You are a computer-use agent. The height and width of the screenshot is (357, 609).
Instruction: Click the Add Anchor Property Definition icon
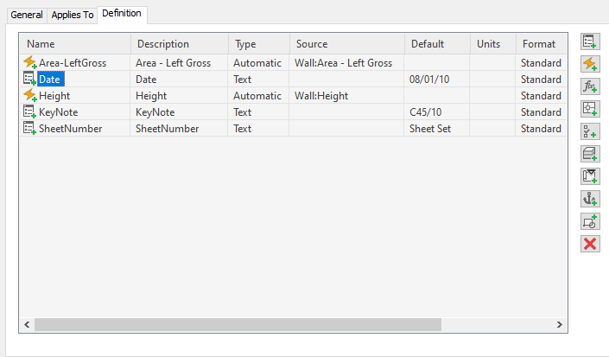590,199
